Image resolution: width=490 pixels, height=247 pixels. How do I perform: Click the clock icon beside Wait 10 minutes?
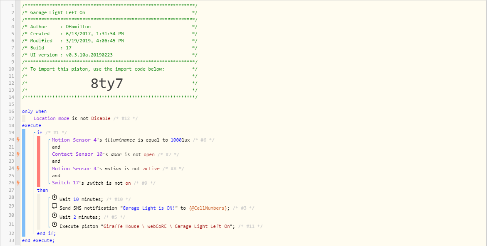(x=54, y=198)
